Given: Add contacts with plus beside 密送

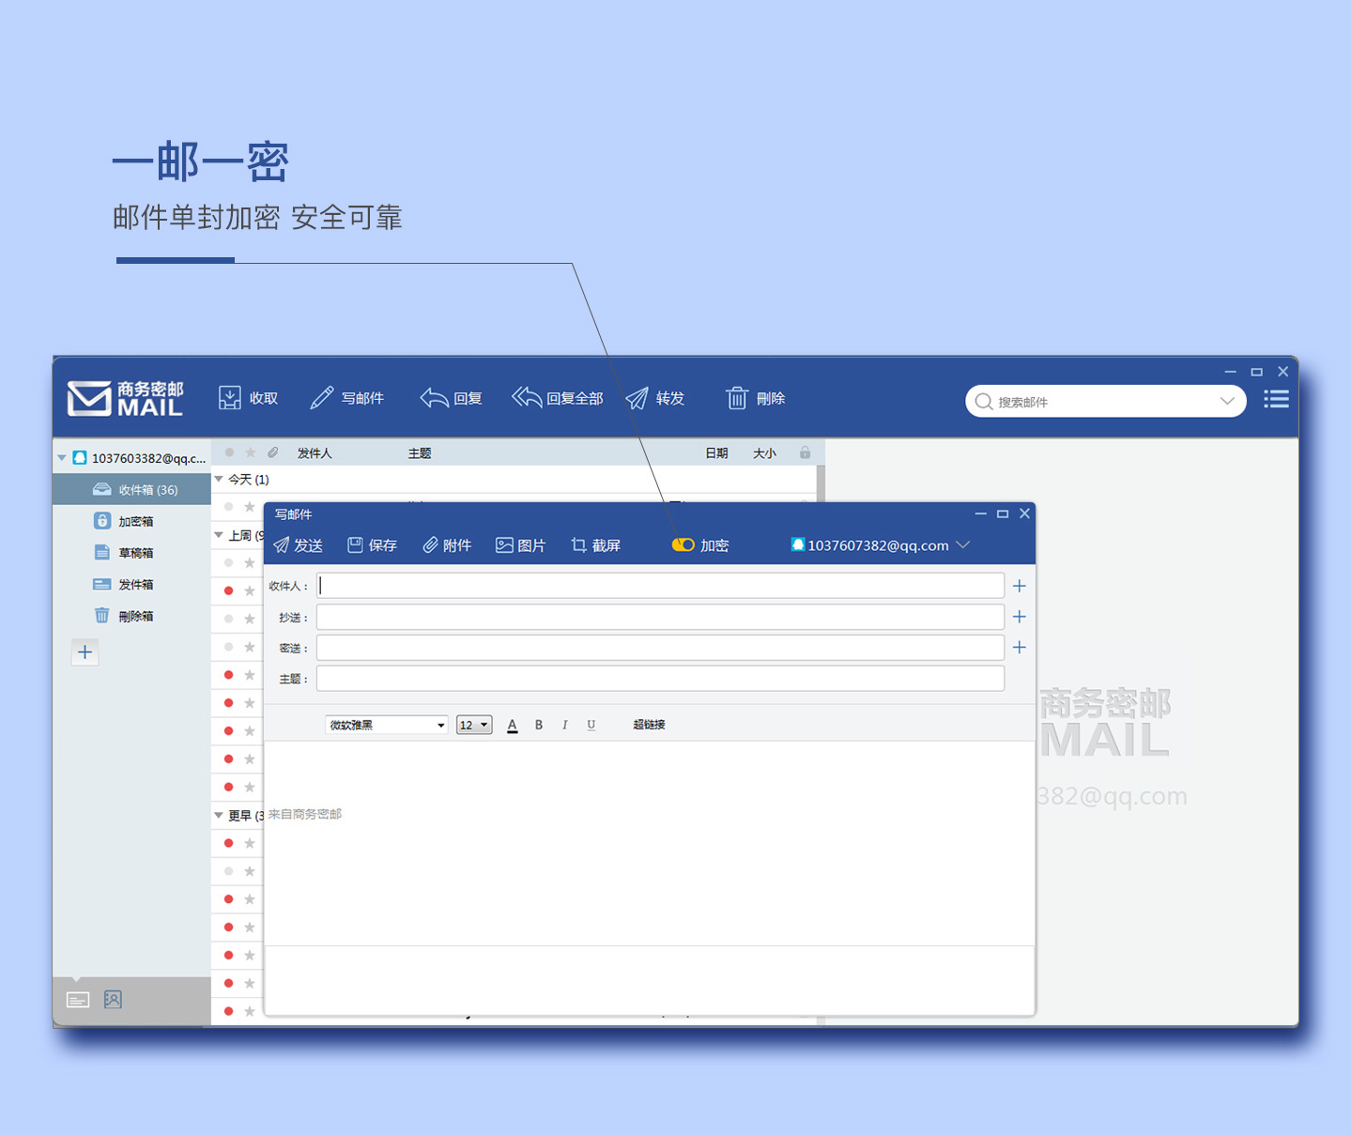Looking at the screenshot, I should 1019,648.
